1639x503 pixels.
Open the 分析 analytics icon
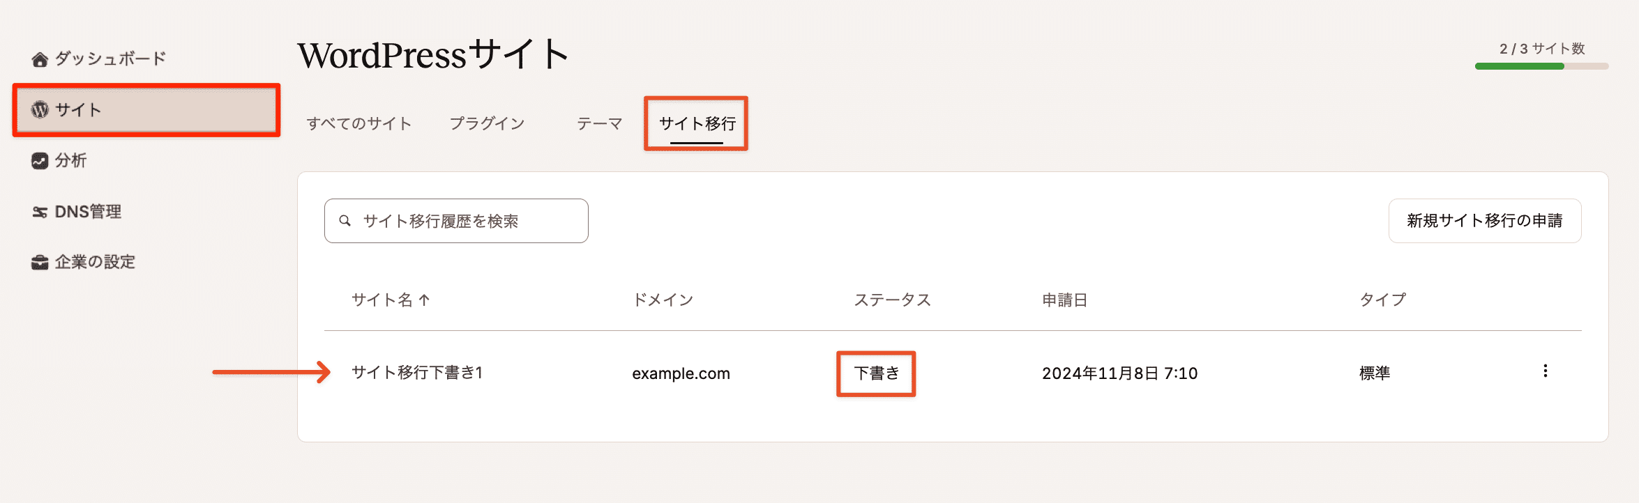pos(40,160)
